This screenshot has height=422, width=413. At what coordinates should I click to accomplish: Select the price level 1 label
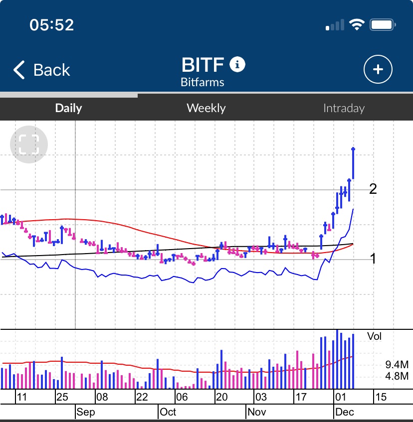373,258
